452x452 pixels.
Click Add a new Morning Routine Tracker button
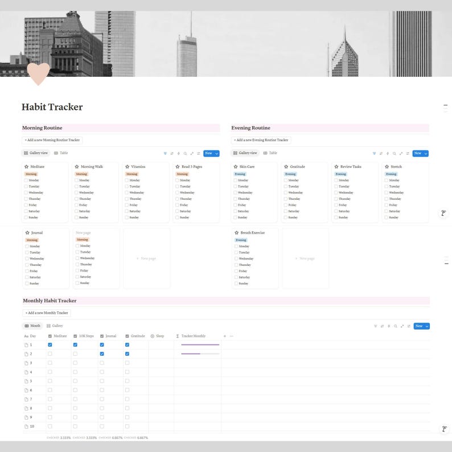tap(52, 140)
